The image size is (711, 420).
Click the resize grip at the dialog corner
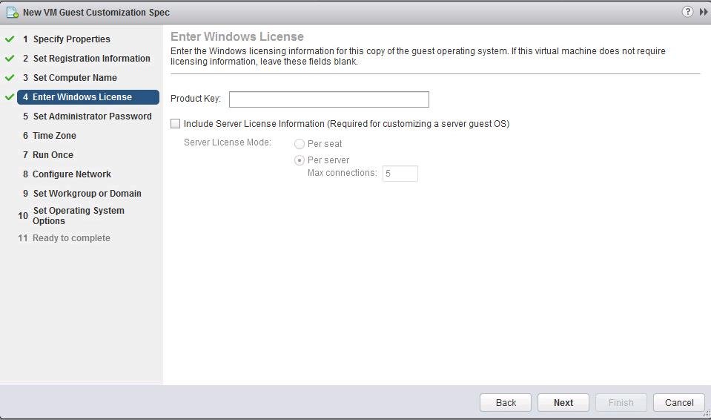pyautogui.click(x=707, y=413)
